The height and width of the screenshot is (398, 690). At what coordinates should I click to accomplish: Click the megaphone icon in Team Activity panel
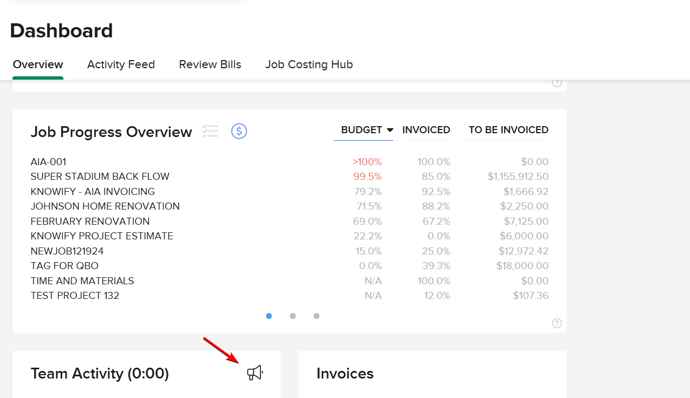(x=255, y=373)
